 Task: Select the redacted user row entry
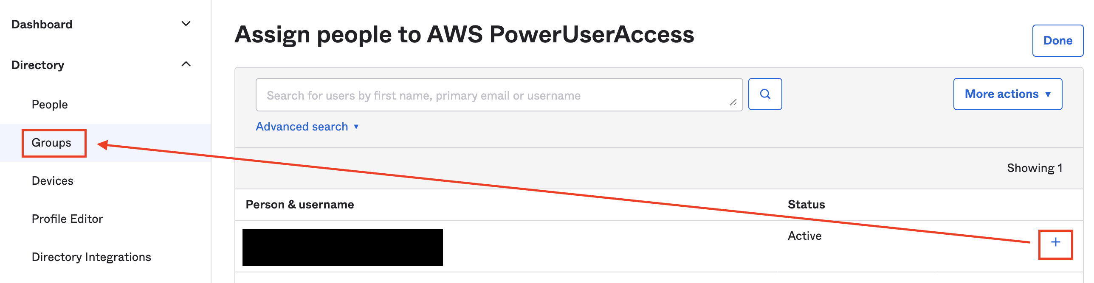[x=342, y=247]
